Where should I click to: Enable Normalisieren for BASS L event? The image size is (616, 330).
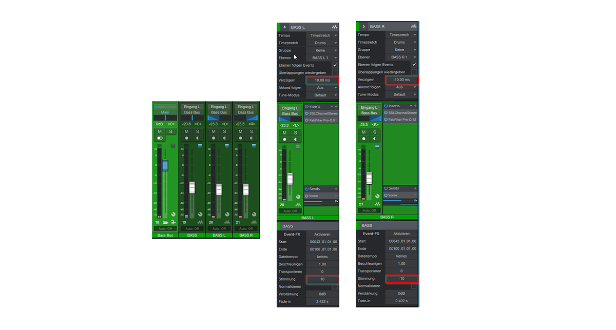click(x=335, y=287)
